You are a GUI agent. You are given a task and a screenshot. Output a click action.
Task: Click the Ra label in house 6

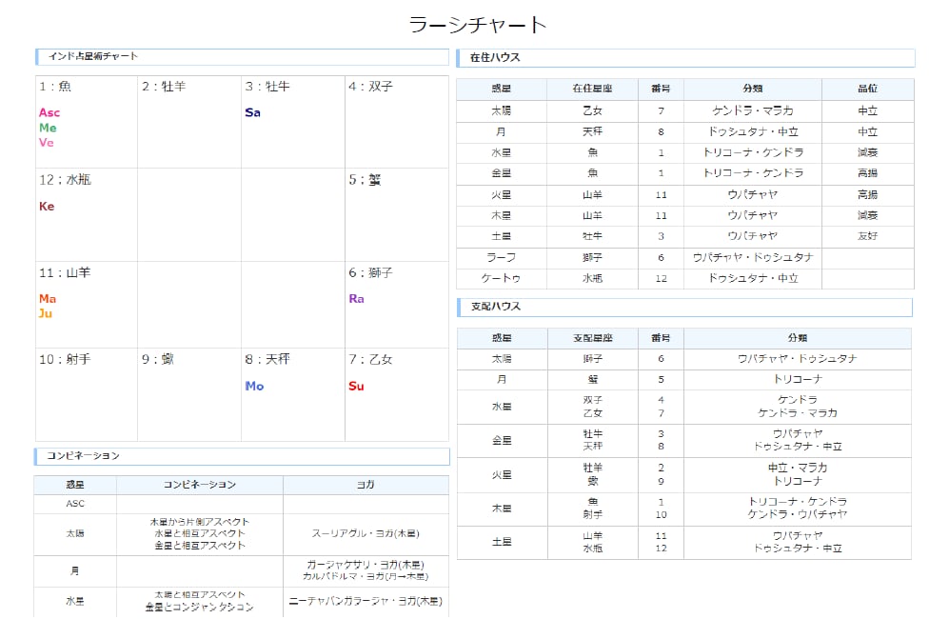tap(357, 299)
